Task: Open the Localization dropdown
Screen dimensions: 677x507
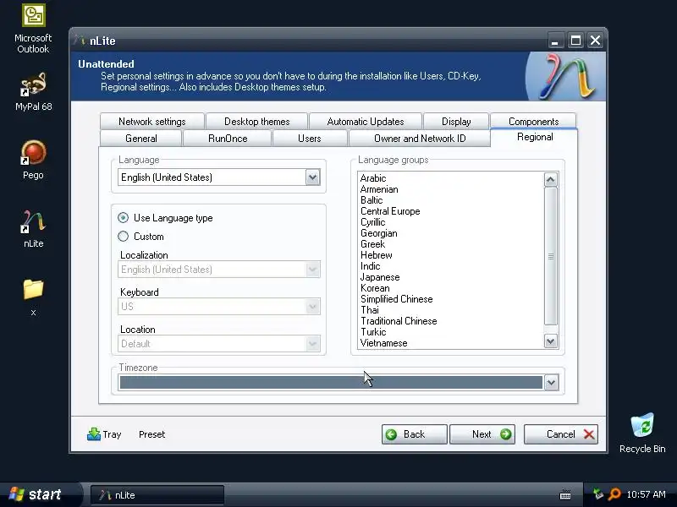Action: click(312, 270)
